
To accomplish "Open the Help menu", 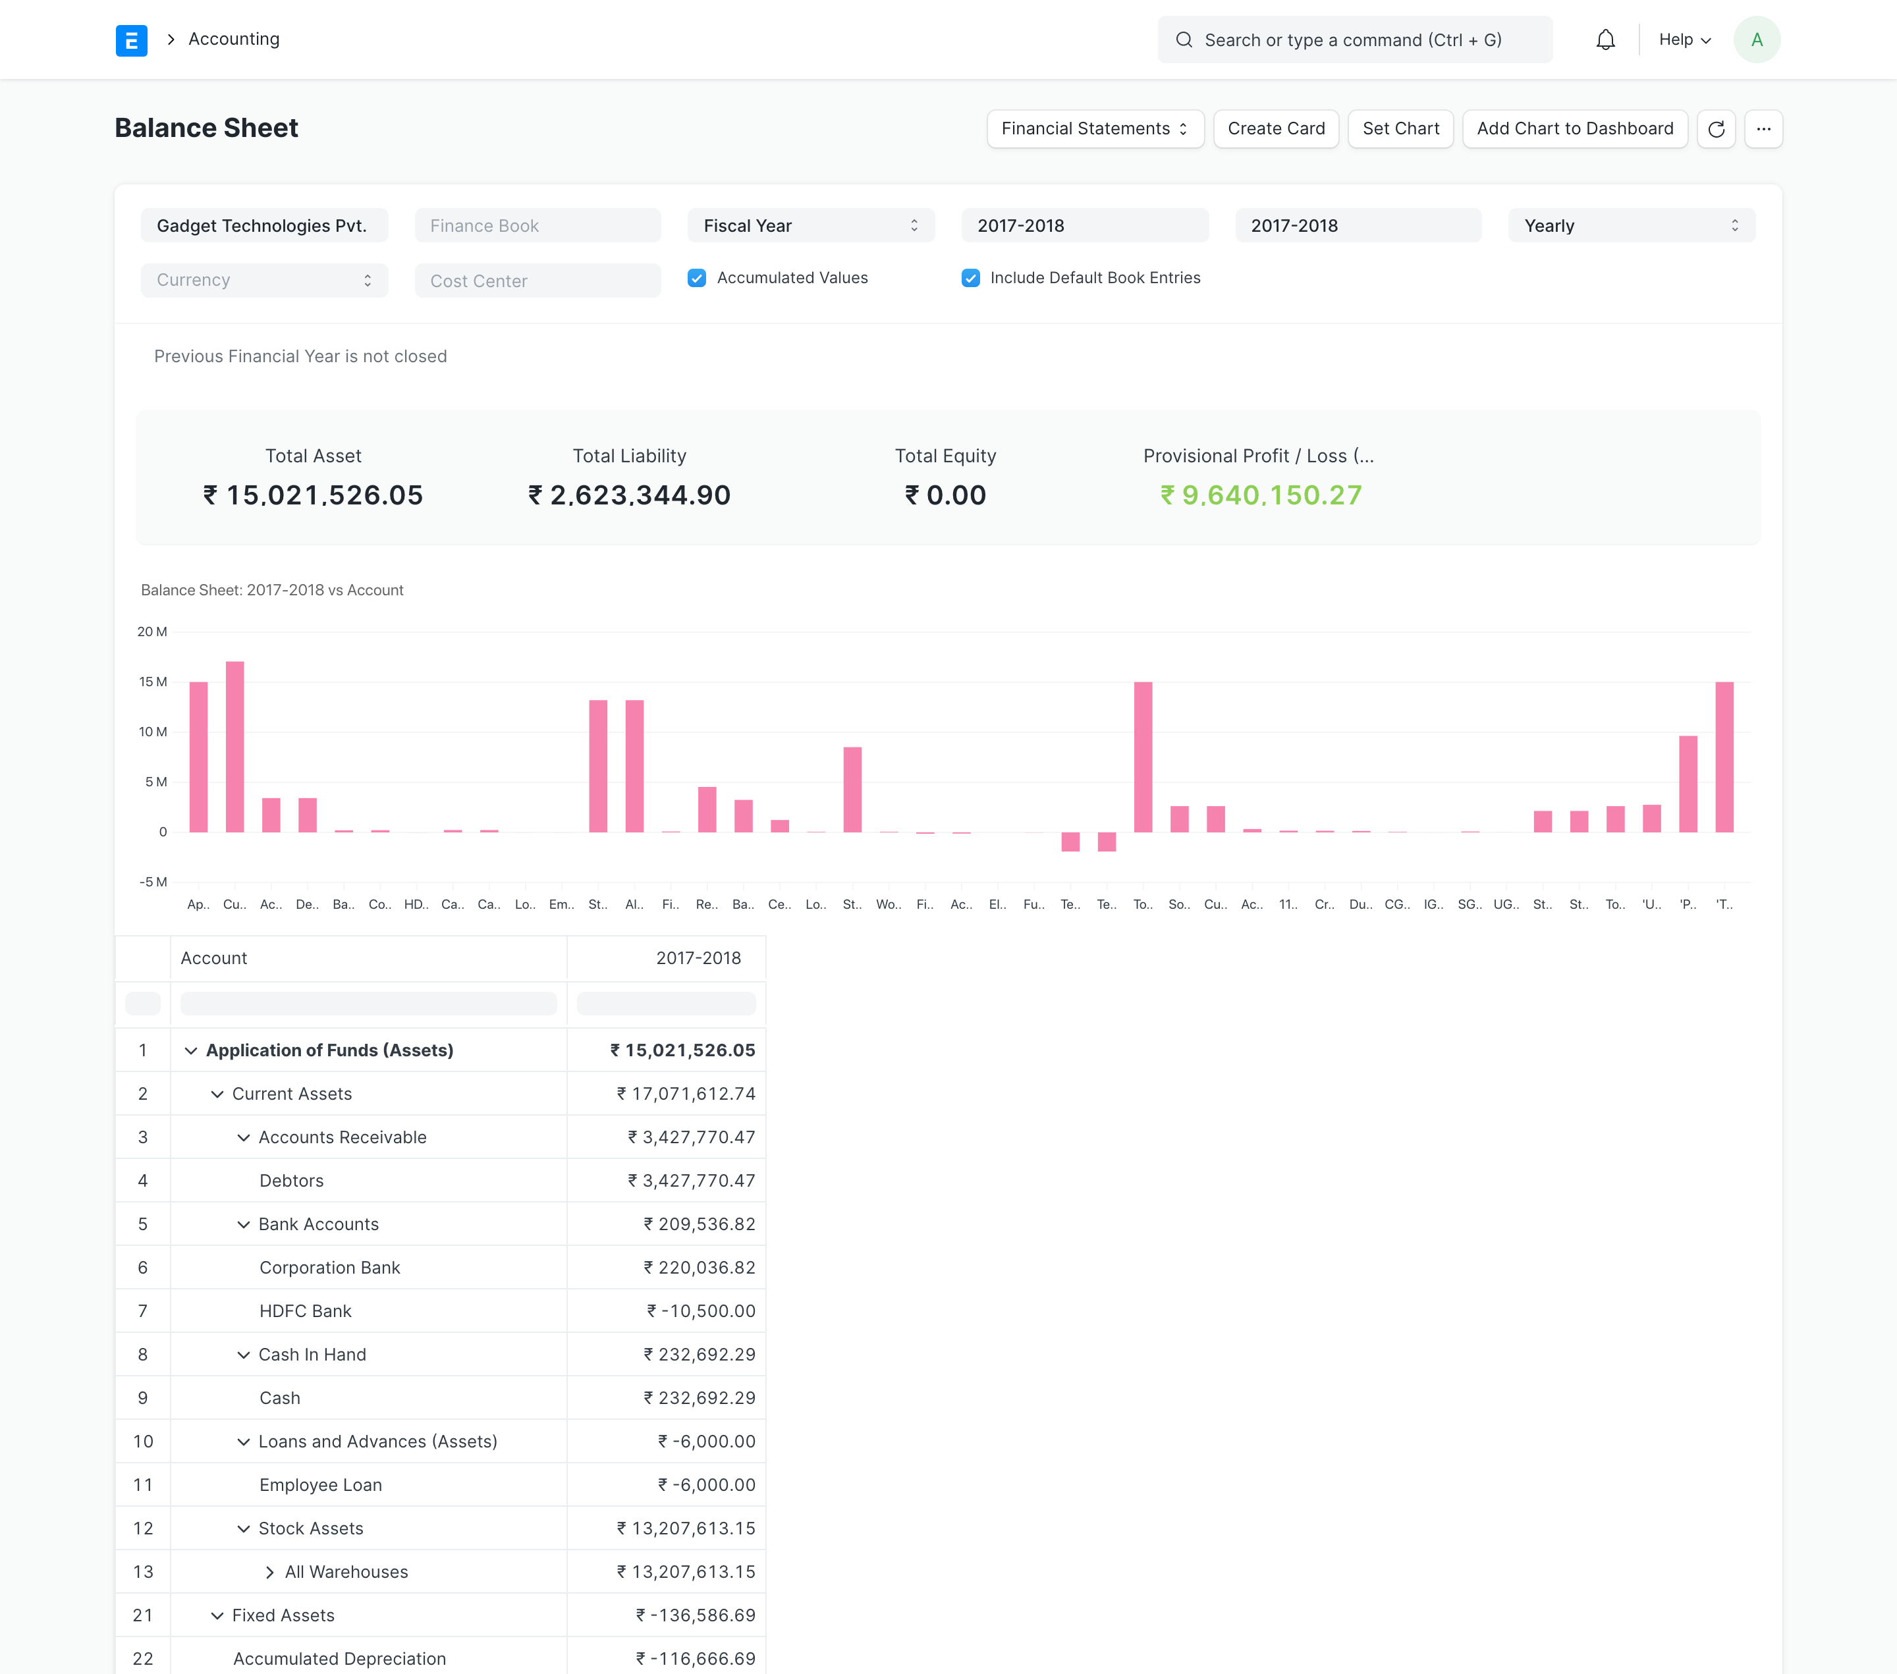I will point(1683,39).
